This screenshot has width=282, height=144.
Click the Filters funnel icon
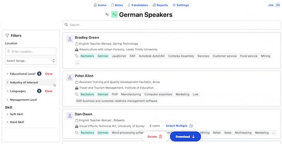coord(7,35)
